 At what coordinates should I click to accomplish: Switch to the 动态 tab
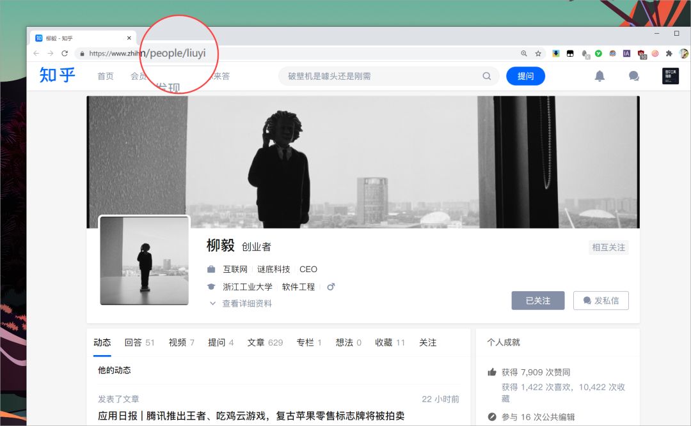coord(102,342)
